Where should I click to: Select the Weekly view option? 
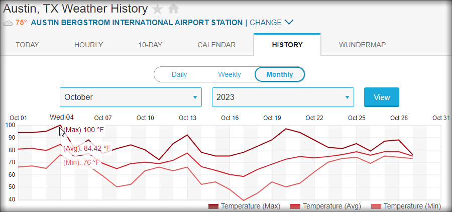(229, 74)
